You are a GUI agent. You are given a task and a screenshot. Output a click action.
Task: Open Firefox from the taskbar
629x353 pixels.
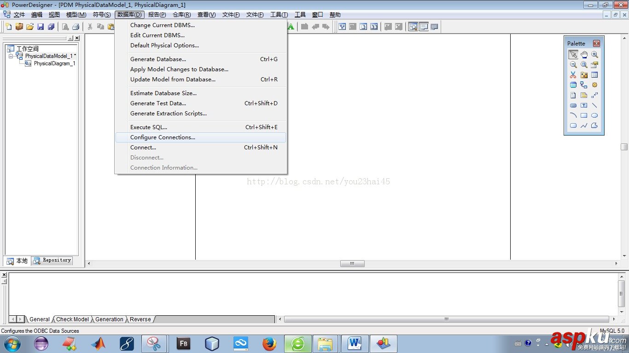point(268,343)
